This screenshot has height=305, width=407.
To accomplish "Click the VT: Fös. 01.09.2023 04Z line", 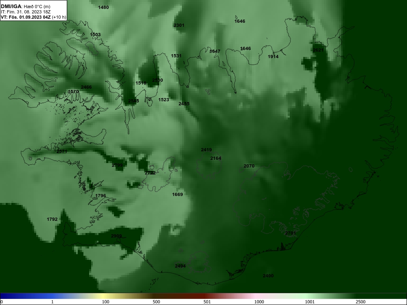I will (33, 17).
